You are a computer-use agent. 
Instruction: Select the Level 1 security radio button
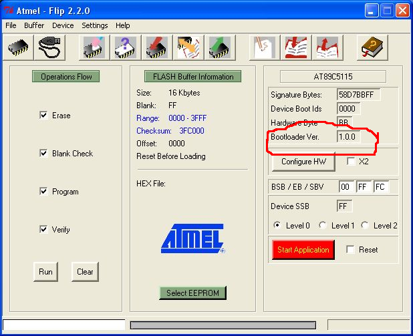click(322, 225)
